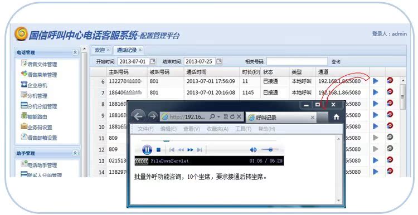Download the recording for row 9
Viewport: 418px width, 215px height.
(390, 115)
